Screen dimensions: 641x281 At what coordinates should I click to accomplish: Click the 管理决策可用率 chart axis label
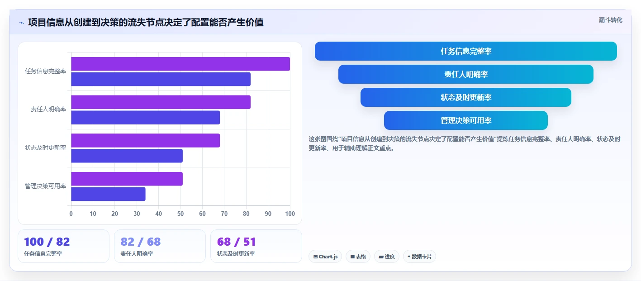pos(45,186)
